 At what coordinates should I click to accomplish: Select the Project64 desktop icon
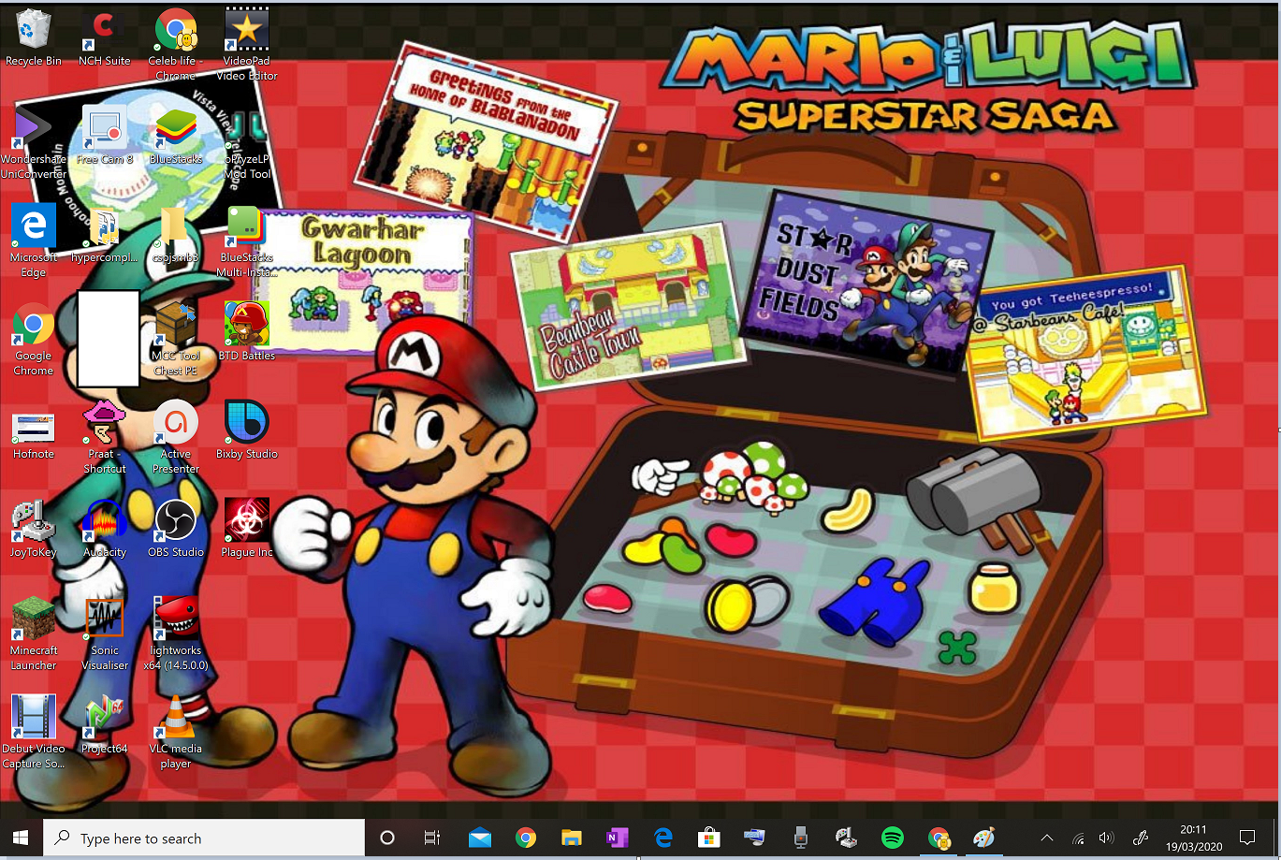pos(105,725)
